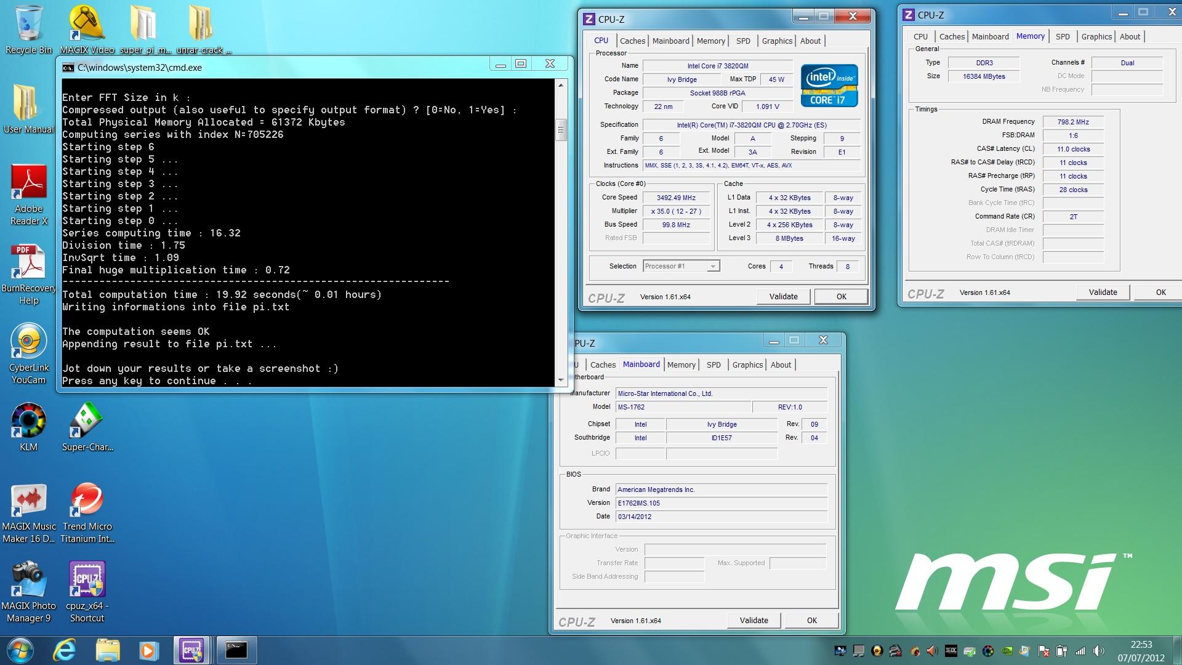Select CPU tab in Memory window
Screen dimensions: 1182x665
point(920,36)
